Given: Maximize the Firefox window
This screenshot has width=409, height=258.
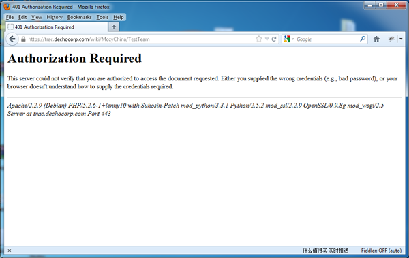Looking at the screenshot, I should pos(381,5).
